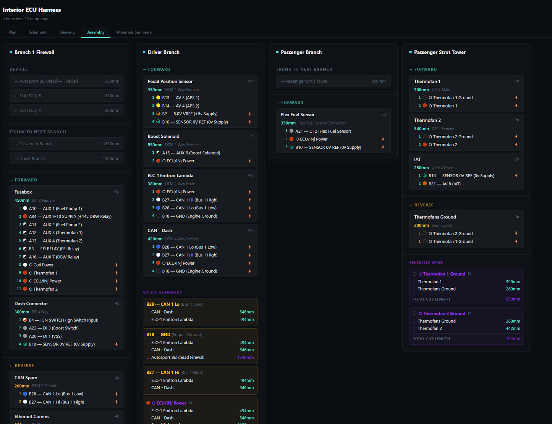
Task: Click lightning icon on CAN - Dash ECU/INj Power row
Action: (250, 263)
